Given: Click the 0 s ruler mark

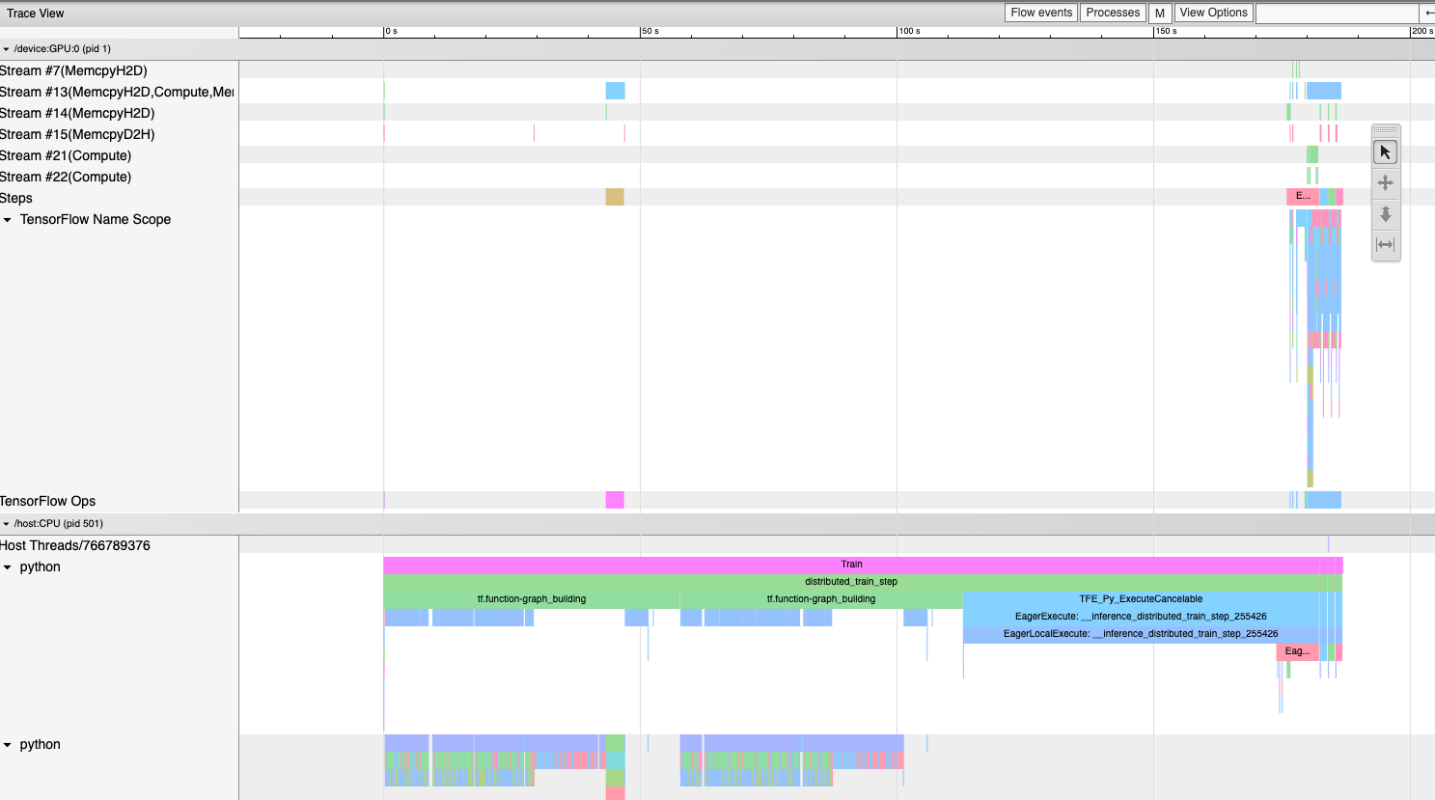Looking at the screenshot, I should coord(391,32).
